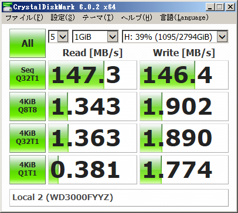Viewport: 238px width, 213px height.
Task: Maximize the CrystalDiskMark window
Action: tap(220, 7)
